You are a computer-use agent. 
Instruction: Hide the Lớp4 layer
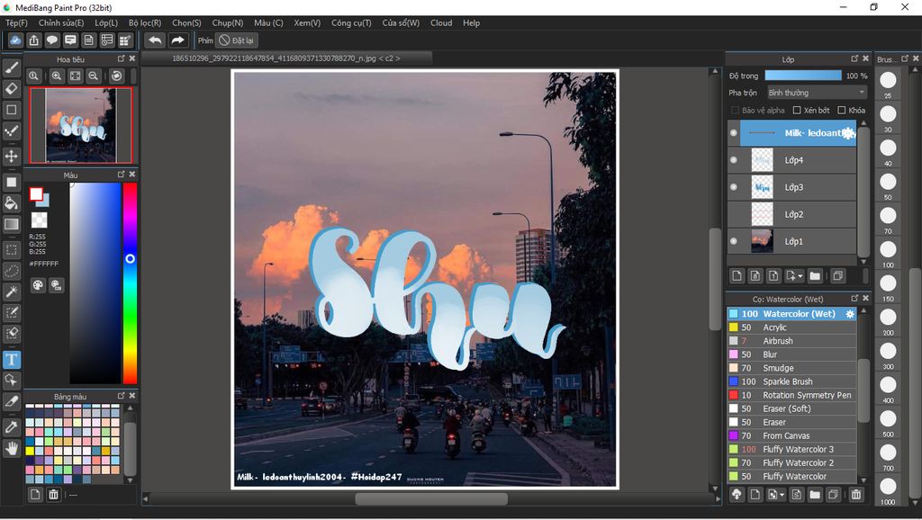coord(733,160)
